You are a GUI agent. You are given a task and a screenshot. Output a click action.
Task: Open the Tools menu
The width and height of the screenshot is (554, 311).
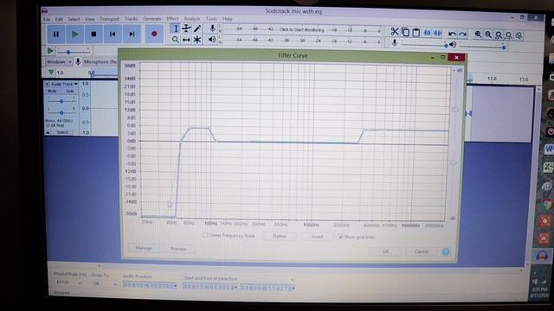(x=211, y=19)
